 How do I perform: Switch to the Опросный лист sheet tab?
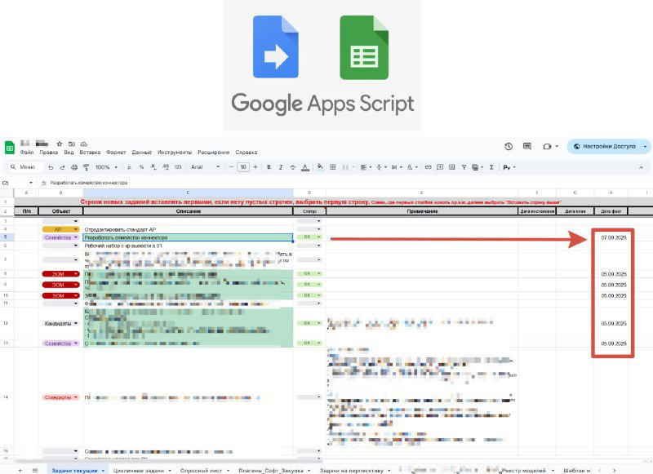tap(205, 470)
